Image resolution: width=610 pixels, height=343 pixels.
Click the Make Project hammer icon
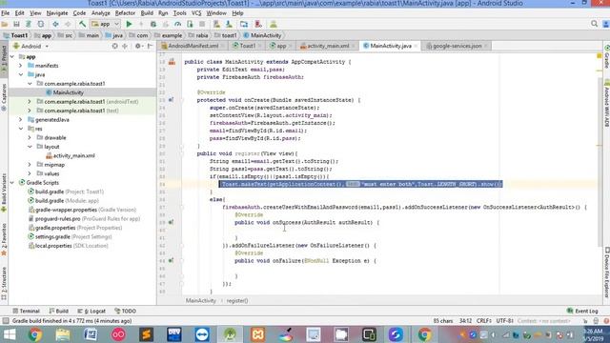coord(82,24)
